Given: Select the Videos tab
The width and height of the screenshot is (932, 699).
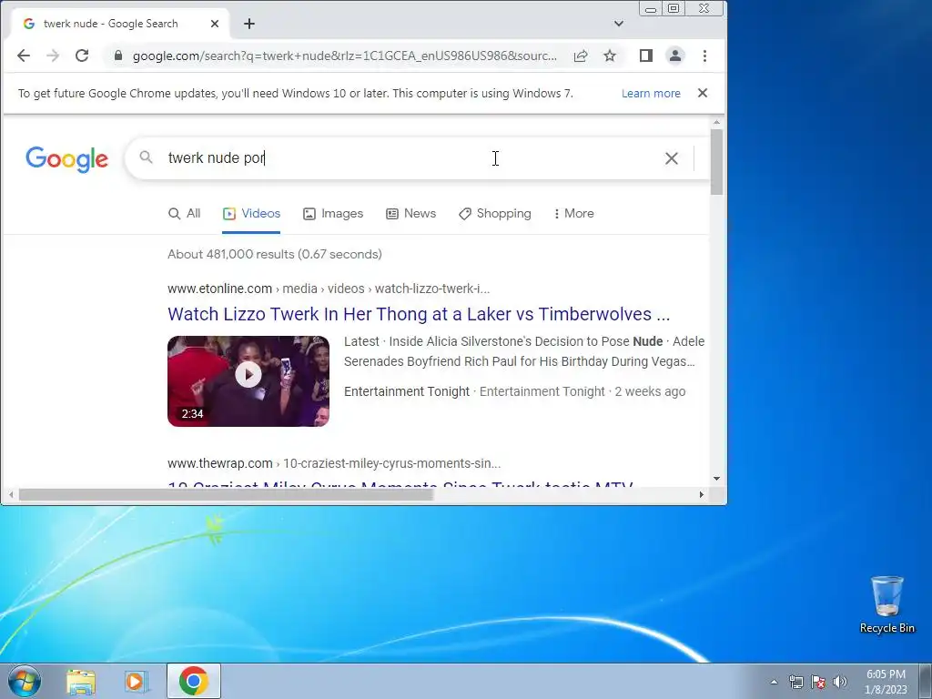Looking at the screenshot, I should (251, 213).
